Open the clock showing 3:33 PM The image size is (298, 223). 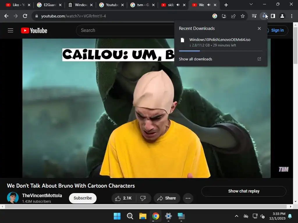click(277, 216)
